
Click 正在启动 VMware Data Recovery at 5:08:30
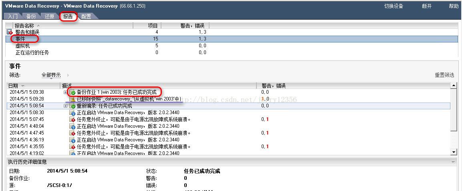click(x=128, y=113)
